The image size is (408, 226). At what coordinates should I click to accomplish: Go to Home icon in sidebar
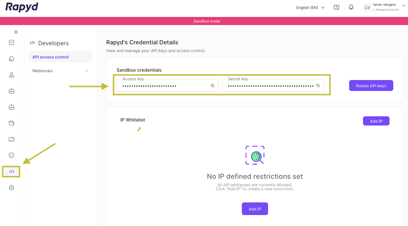tap(12, 59)
